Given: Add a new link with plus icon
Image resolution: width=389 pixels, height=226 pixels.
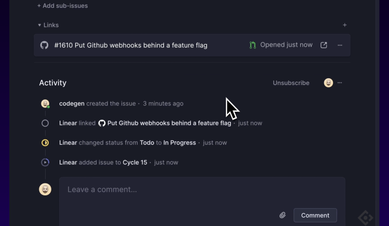Looking at the screenshot, I should click(x=344, y=25).
